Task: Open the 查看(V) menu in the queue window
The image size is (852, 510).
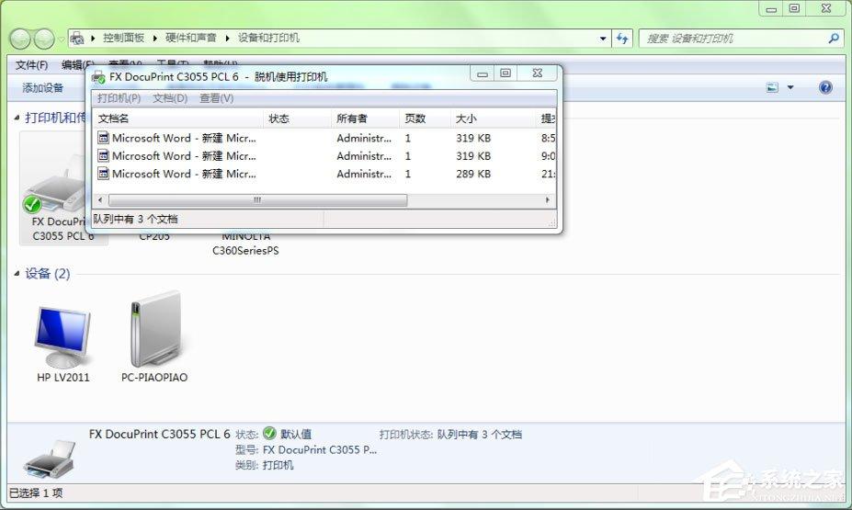Action: pos(216,98)
